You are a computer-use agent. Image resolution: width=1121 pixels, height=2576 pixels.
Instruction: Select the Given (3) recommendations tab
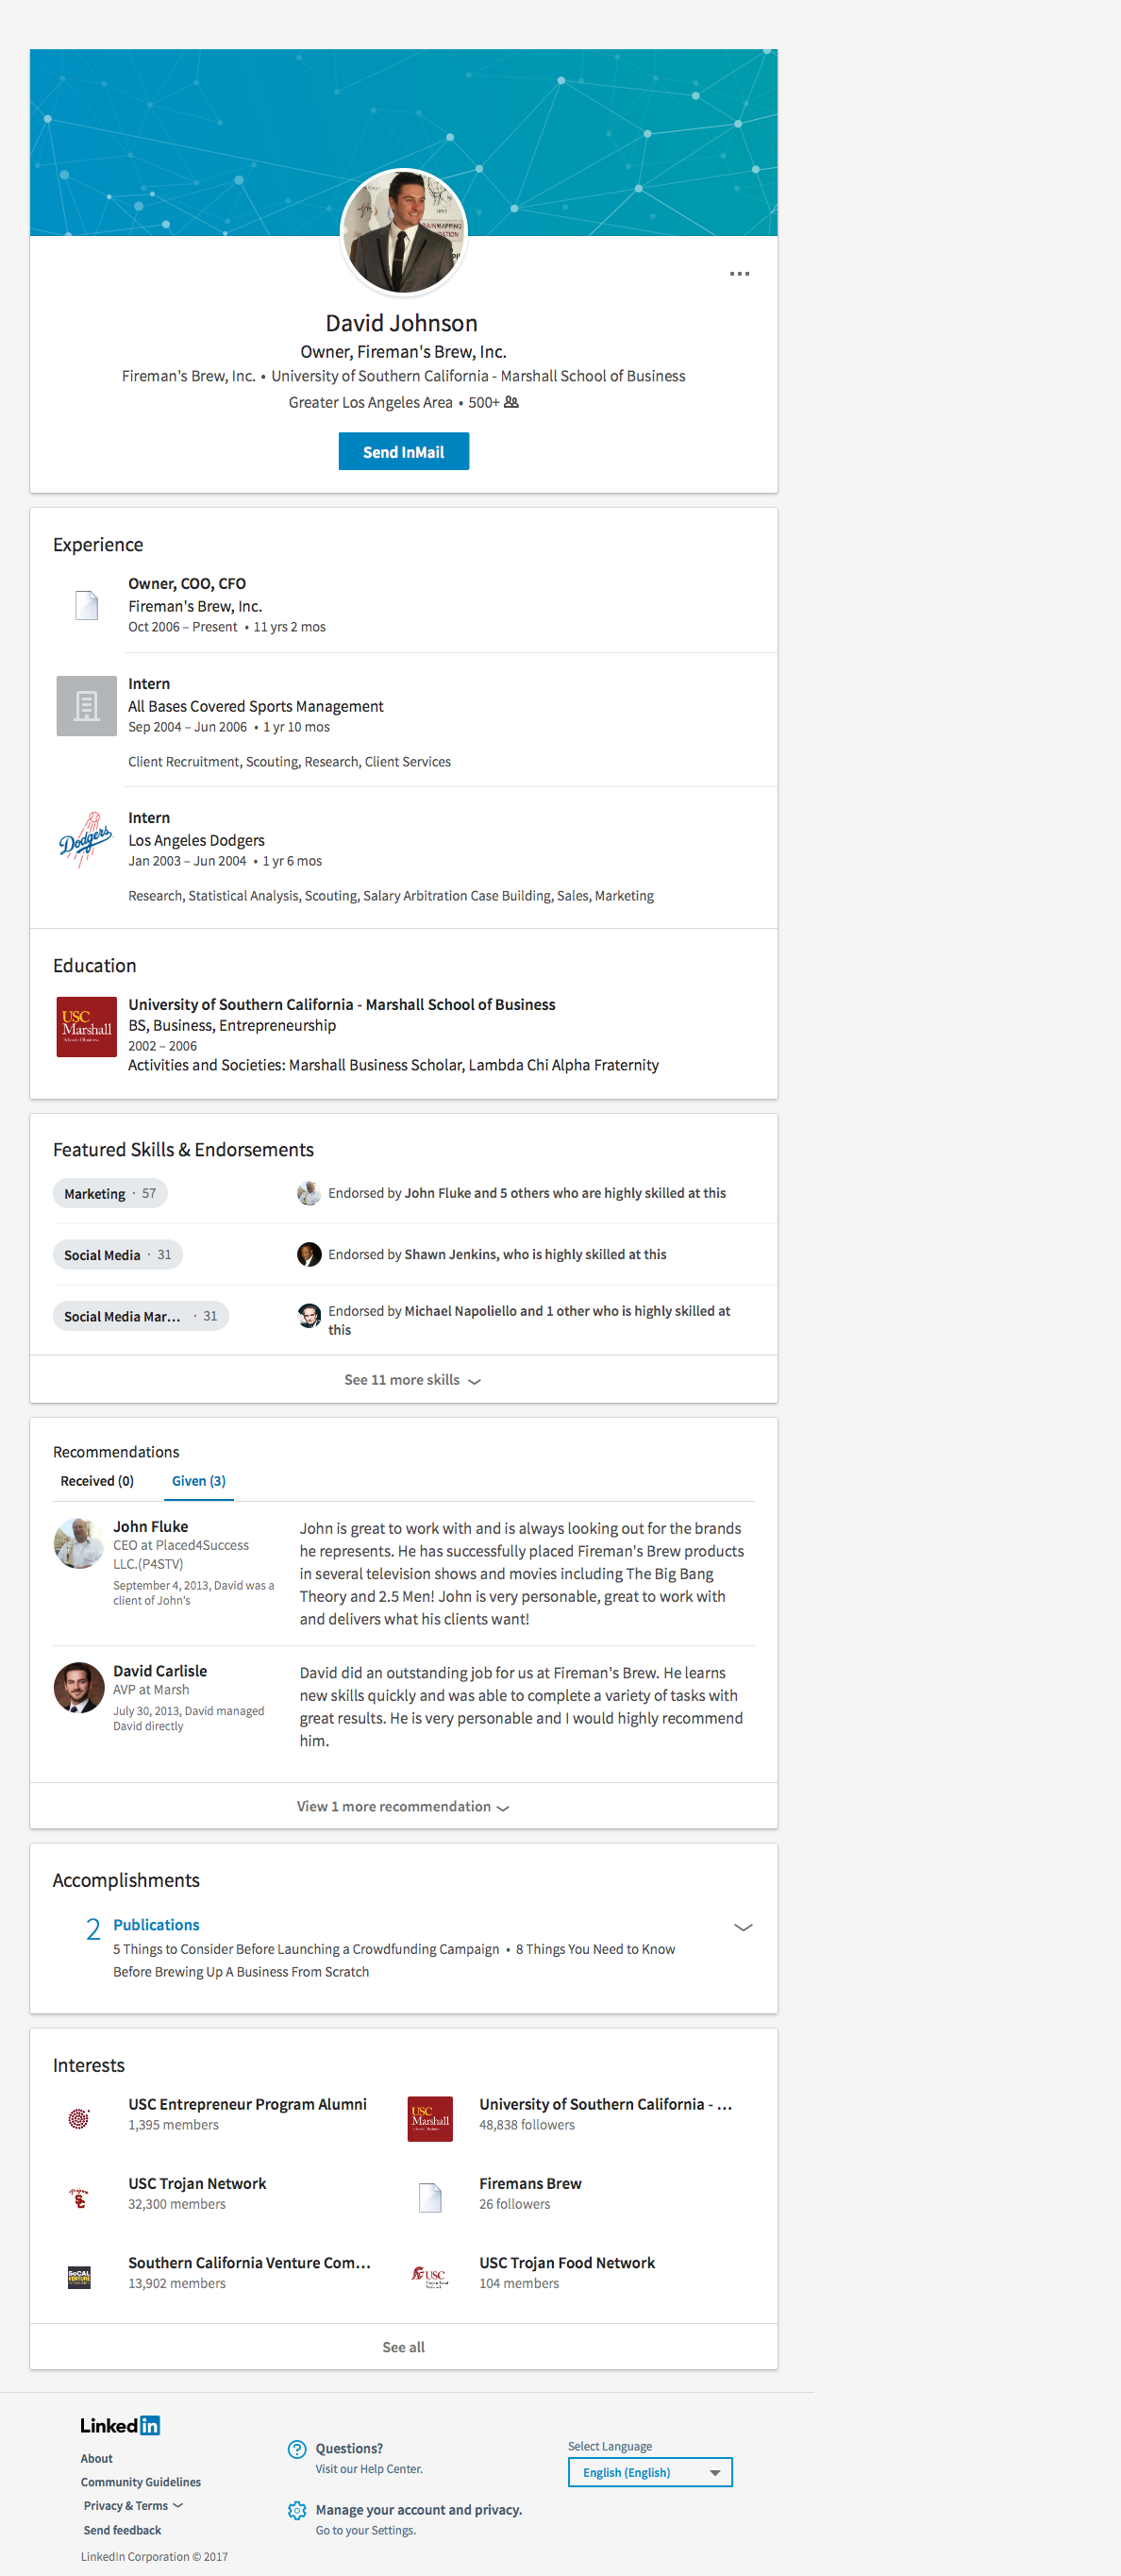point(198,1480)
